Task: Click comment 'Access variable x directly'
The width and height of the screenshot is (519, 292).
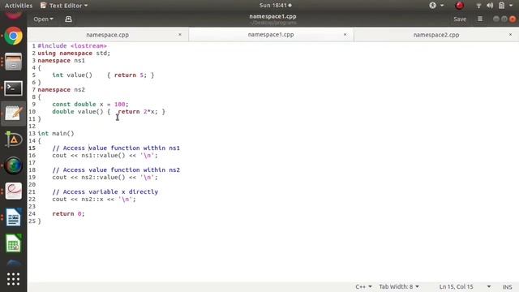Action: tap(105, 191)
